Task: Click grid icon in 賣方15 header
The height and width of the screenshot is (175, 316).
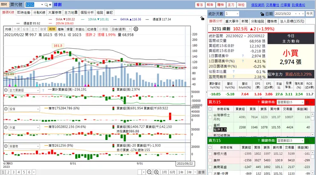Action: pos(307,140)
